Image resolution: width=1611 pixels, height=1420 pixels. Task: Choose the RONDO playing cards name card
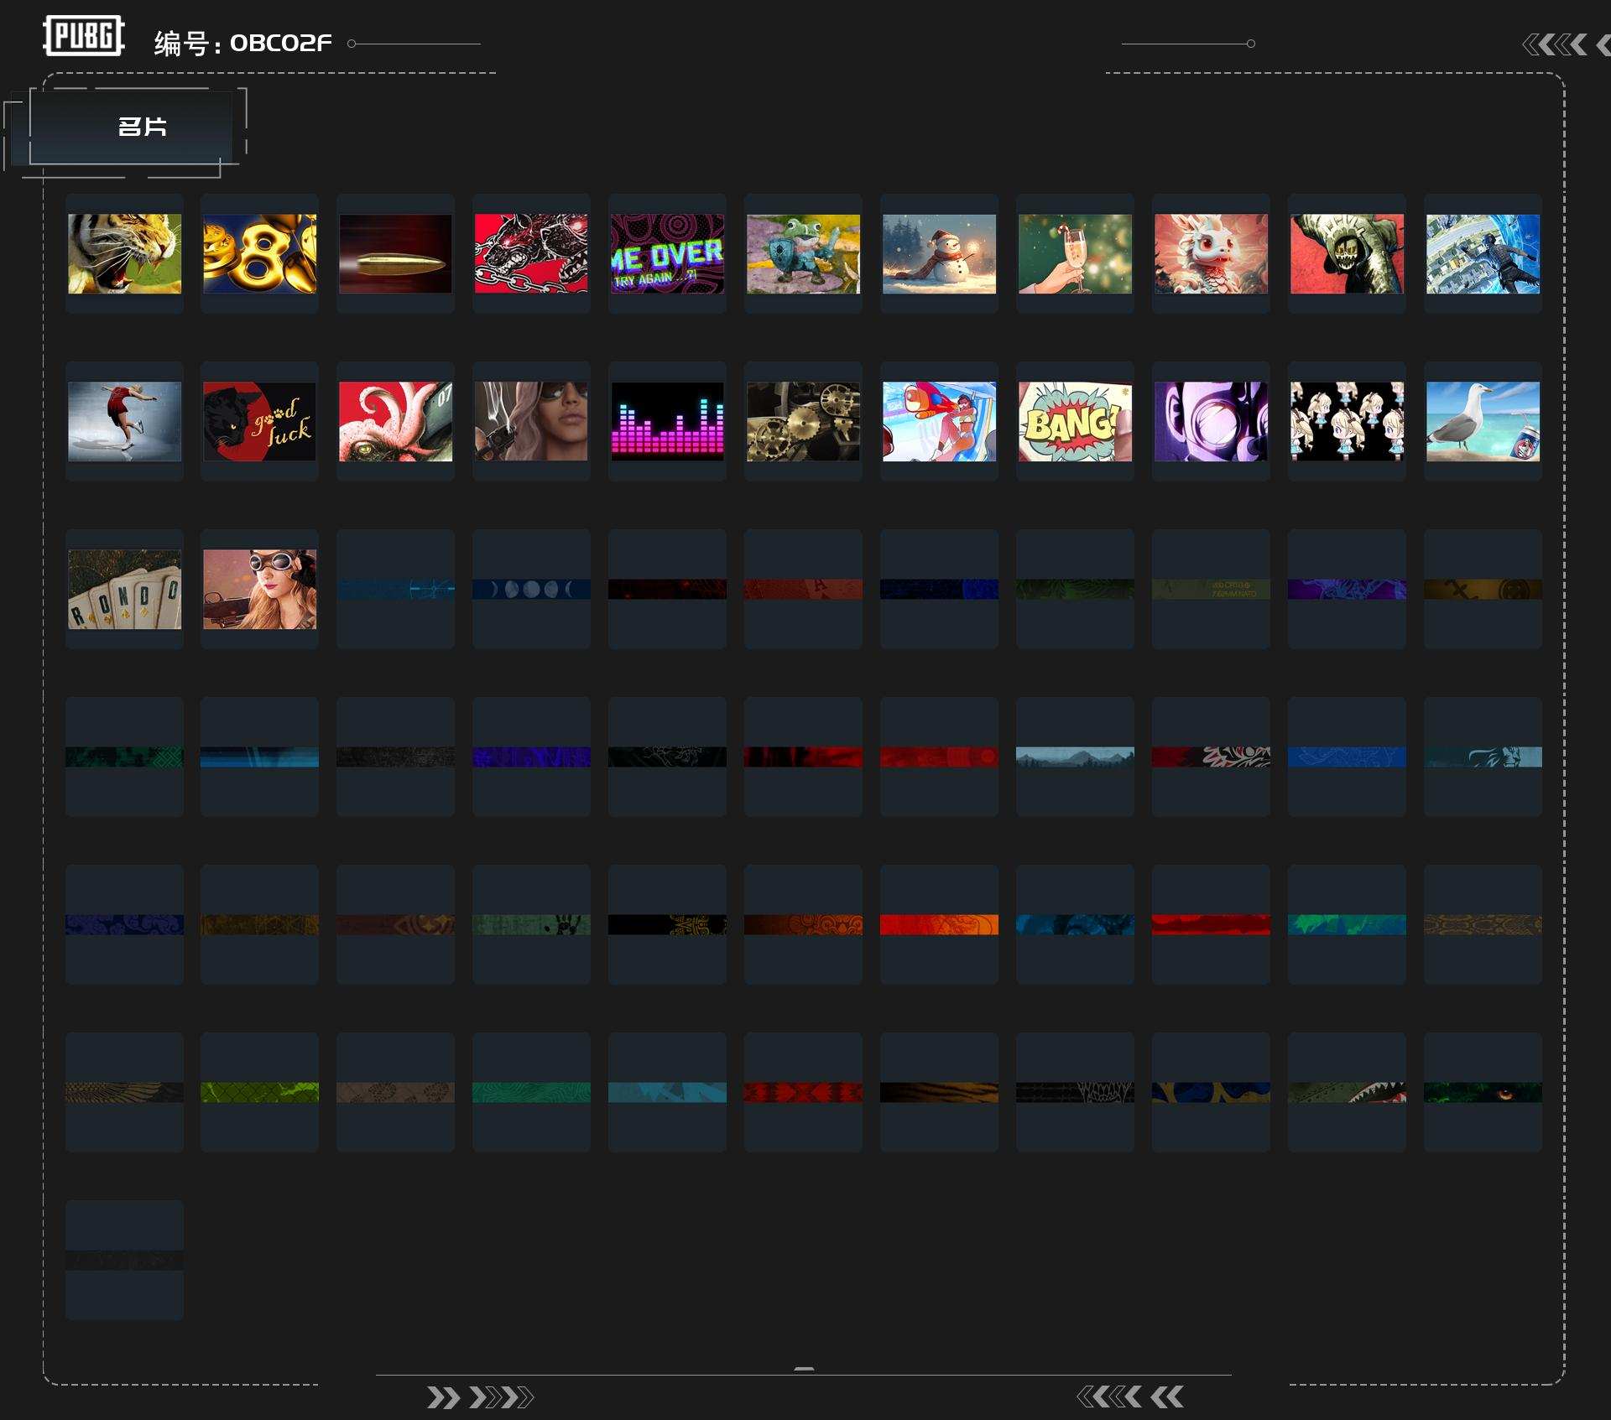(124, 589)
